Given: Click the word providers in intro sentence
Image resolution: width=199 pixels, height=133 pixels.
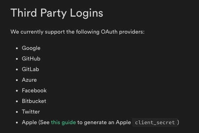Looking at the screenshot, I should point(132,32).
